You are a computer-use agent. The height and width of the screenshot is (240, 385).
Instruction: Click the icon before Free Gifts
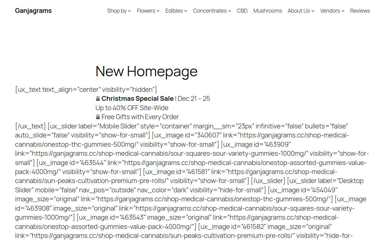[98, 117]
